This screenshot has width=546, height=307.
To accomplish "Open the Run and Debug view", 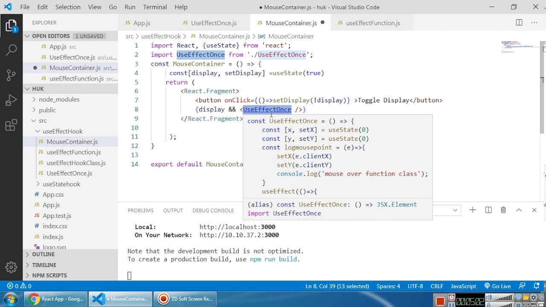I will (11, 101).
